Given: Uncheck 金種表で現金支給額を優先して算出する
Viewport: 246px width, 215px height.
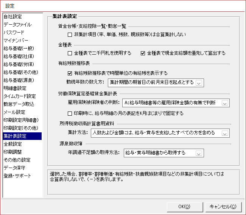Looking at the screenshot, I should (x=143, y=53).
